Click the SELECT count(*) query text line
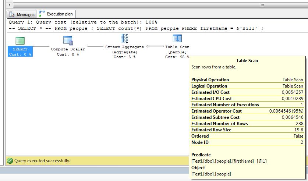308x181 pixels. tap(136, 28)
